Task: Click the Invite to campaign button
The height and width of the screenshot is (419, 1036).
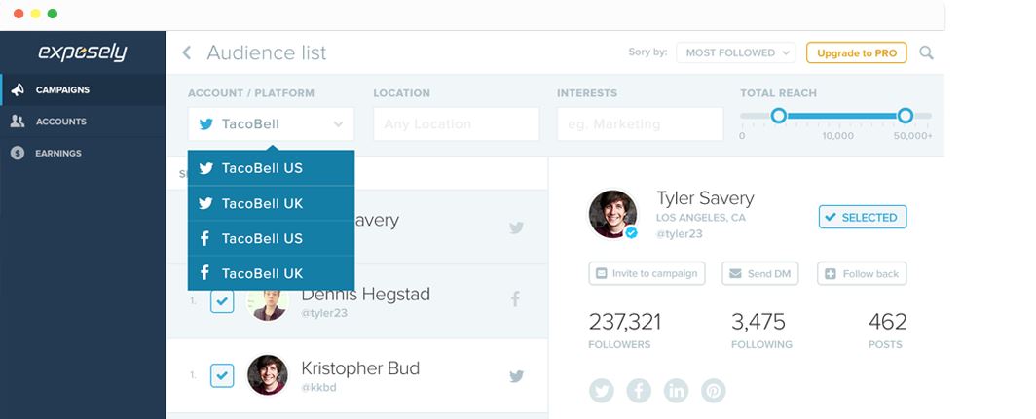Action: pos(647,273)
